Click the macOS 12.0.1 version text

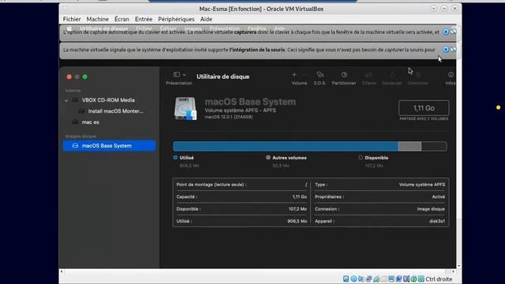(229, 117)
